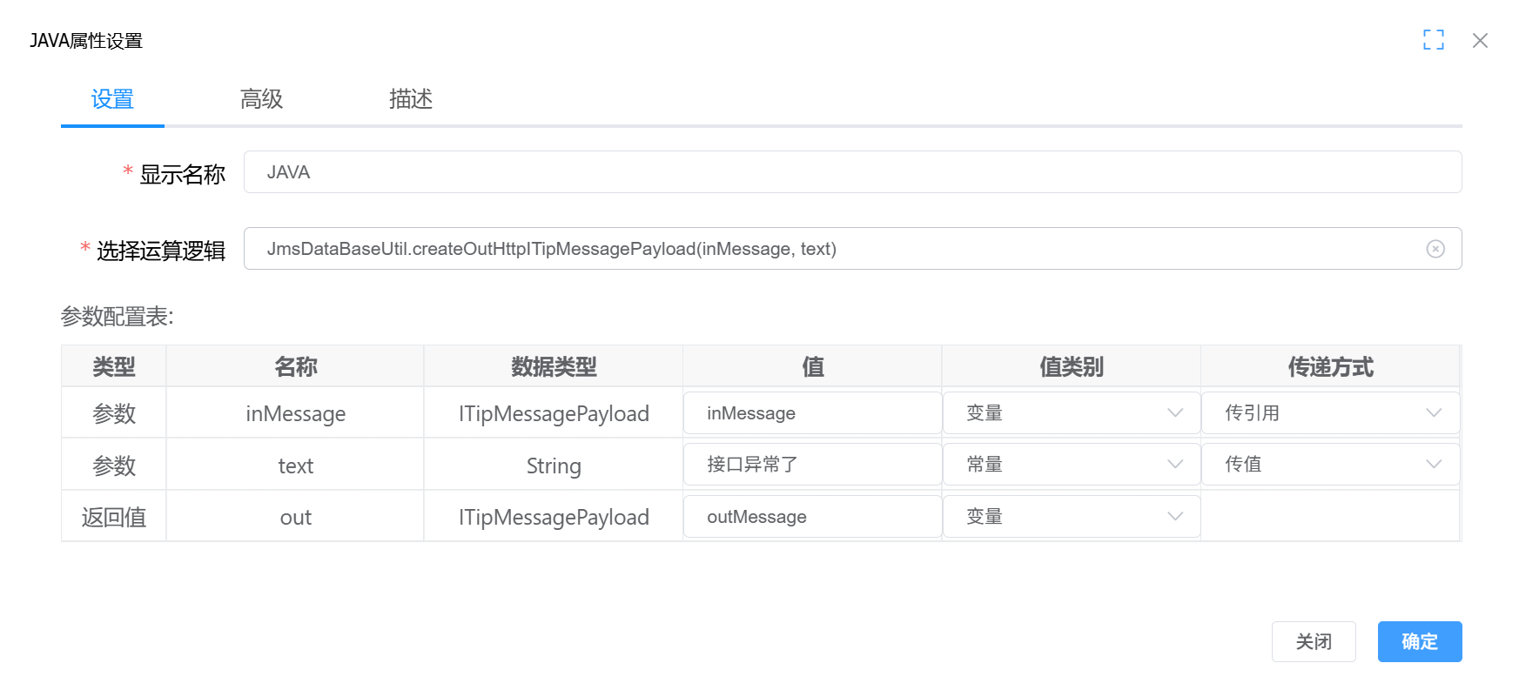Expand 值类别 dropdown for out return row
This screenshot has width=1519, height=690.
tap(1071, 517)
